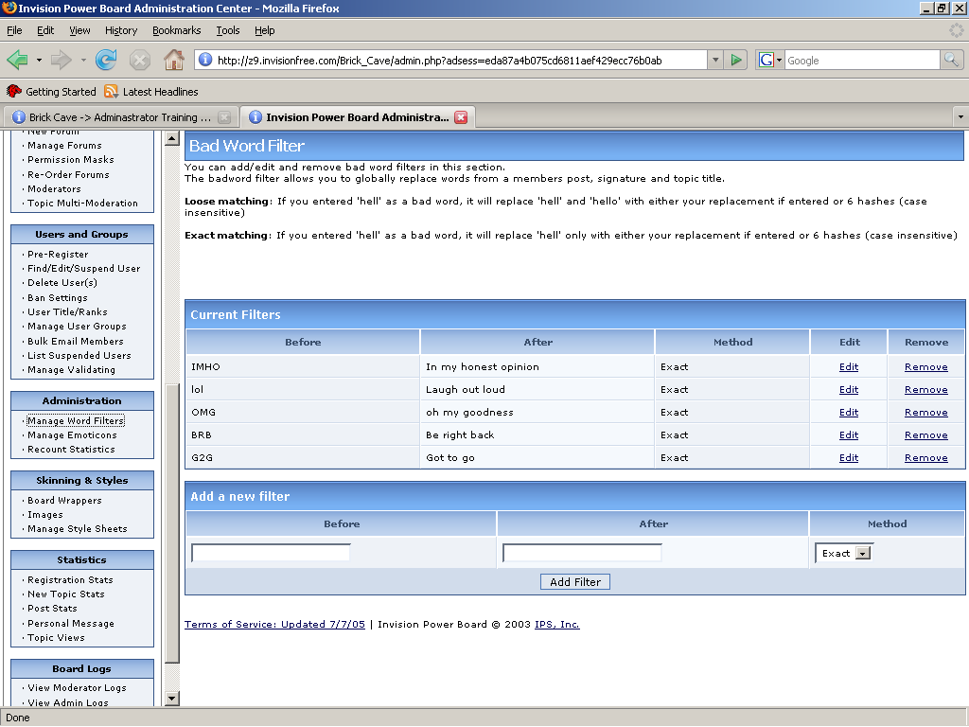The height and width of the screenshot is (727, 969).
Task: Remove the lol filter
Action: click(x=925, y=390)
